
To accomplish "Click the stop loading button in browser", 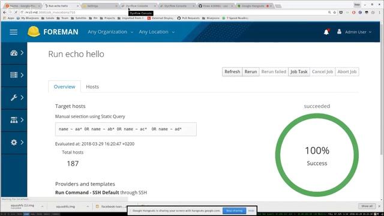I will click(16, 12).
